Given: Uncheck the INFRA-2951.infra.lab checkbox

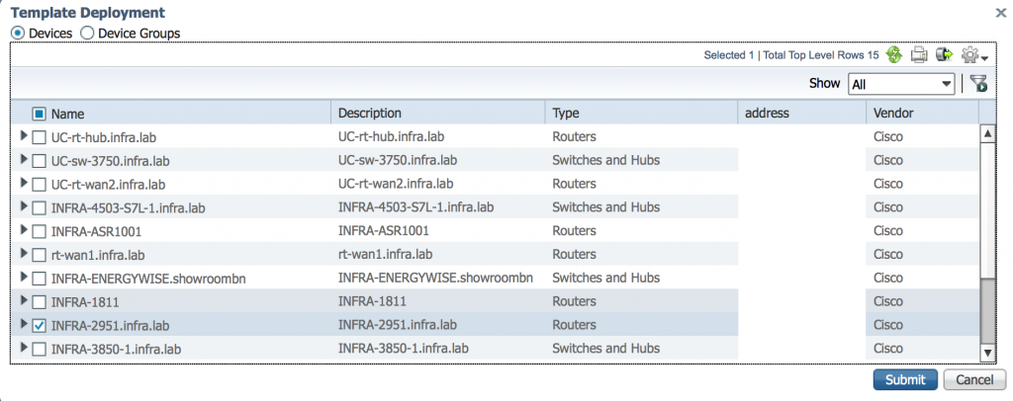Looking at the screenshot, I should coord(40,325).
